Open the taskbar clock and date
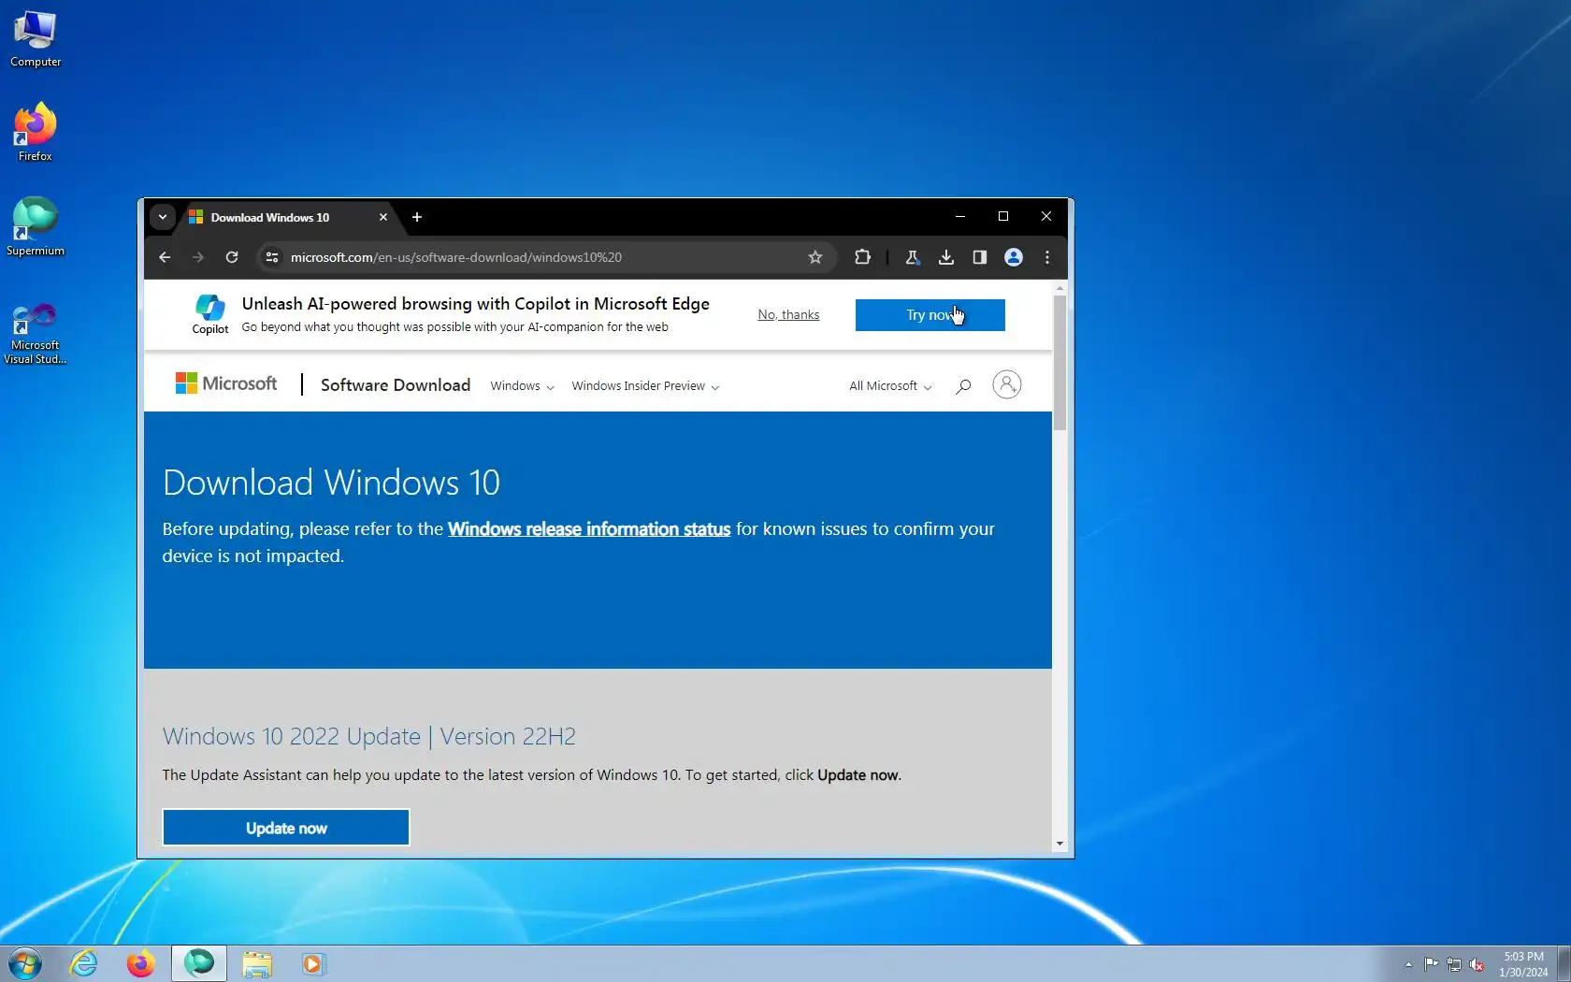Viewport: 1571px width, 982px height. pos(1523,964)
